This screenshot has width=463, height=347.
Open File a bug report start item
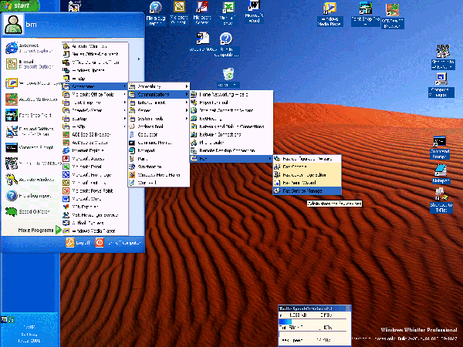(29, 196)
